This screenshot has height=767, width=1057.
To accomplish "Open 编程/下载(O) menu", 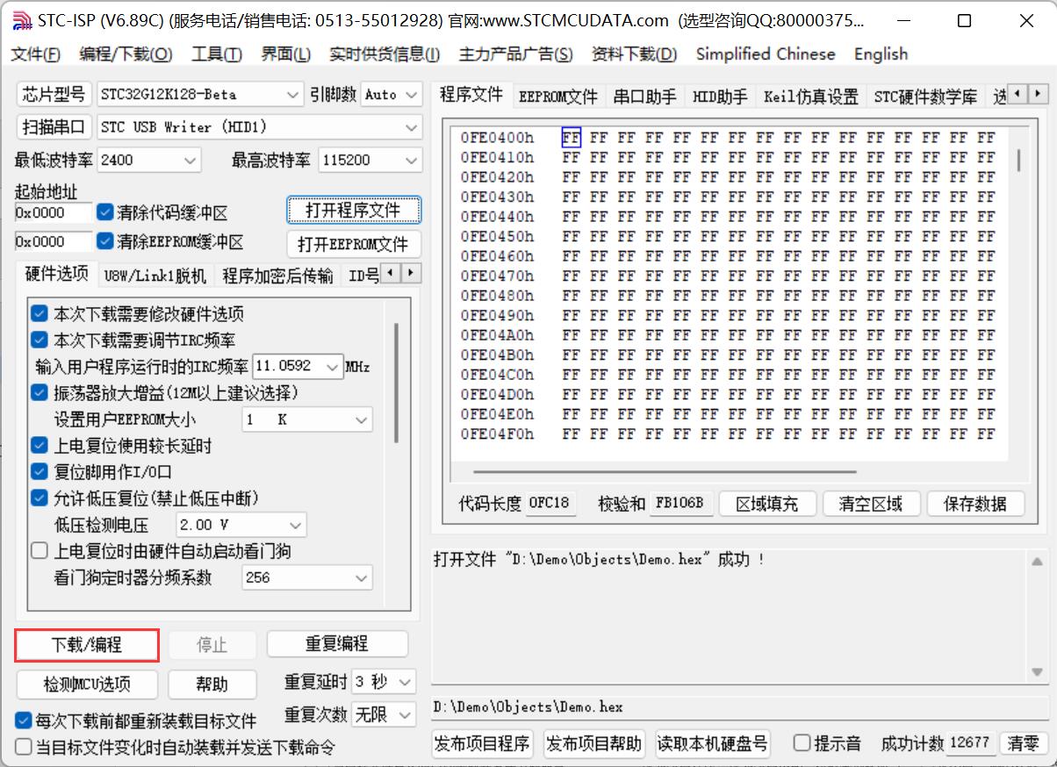I will coord(126,54).
